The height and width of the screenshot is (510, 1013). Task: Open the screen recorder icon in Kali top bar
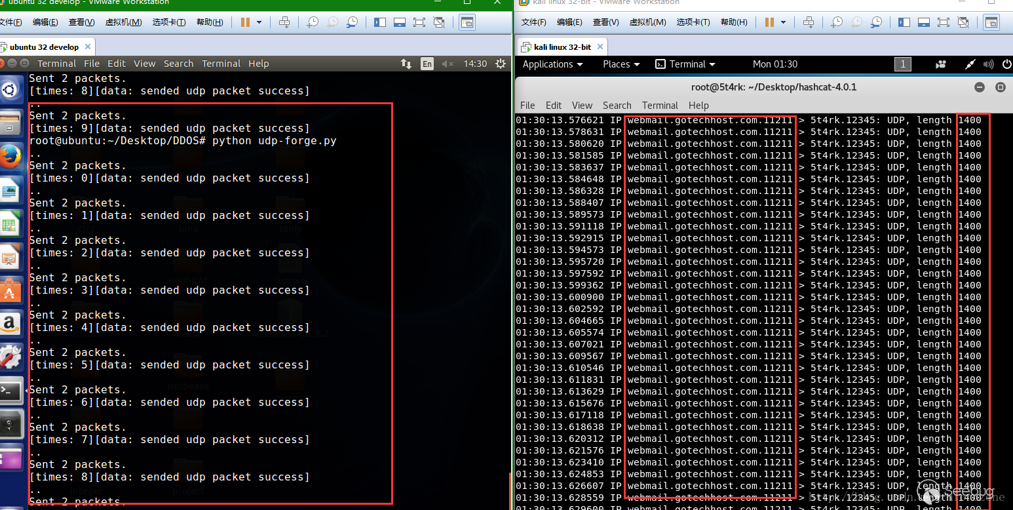(941, 64)
